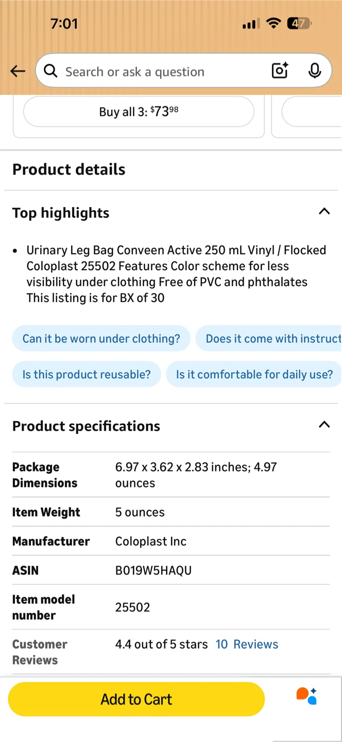The image size is (342, 742).
Task: Open the 10 Reviews link
Action: click(247, 644)
